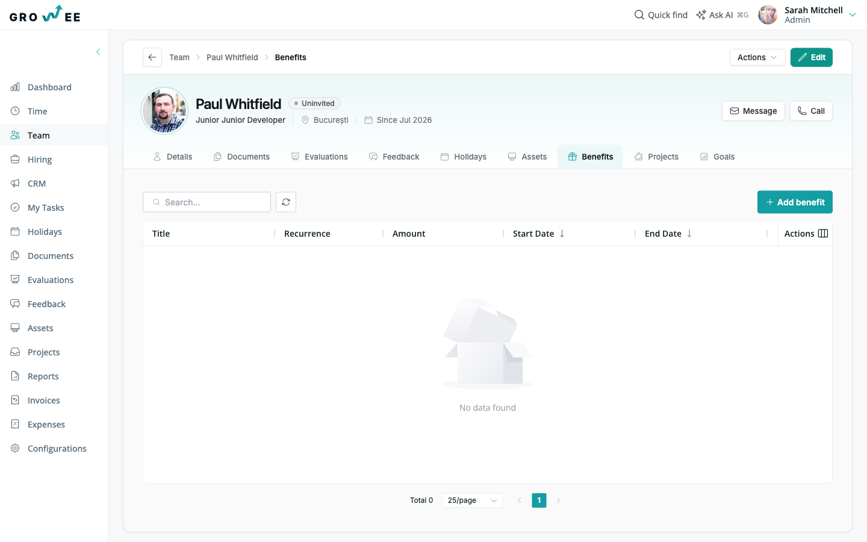The height and width of the screenshot is (542, 867).
Task: Click the Since Jul 2026 text
Action: point(405,120)
